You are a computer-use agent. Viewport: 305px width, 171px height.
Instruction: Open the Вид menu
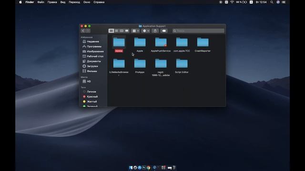[63, 2]
